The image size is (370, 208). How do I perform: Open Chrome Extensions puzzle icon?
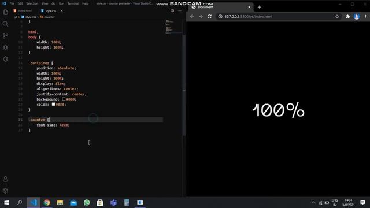pos(348,17)
